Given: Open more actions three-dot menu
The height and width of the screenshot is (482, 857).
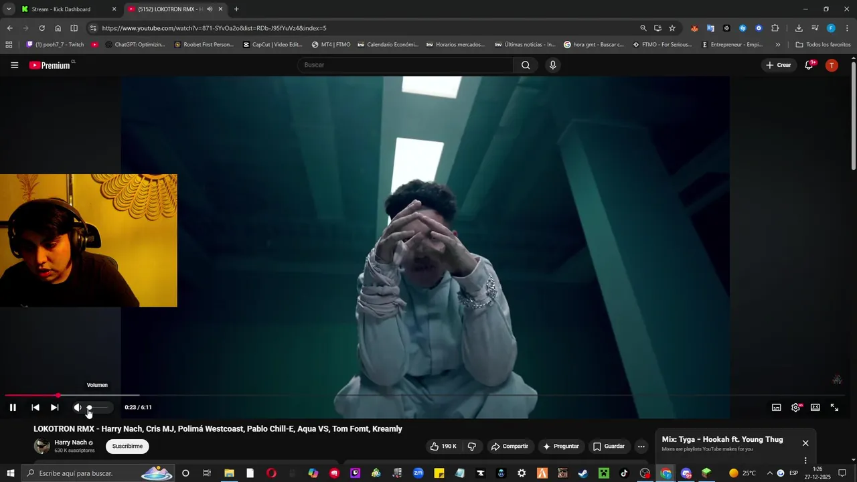Looking at the screenshot, I should (x=641, y=447).
